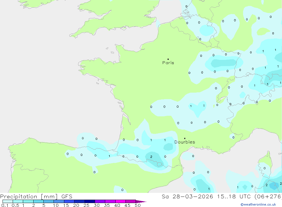The height and width of the screenshot is (207, 282).
Task: Click the legend value 0.1
Action: click(5, 205)
